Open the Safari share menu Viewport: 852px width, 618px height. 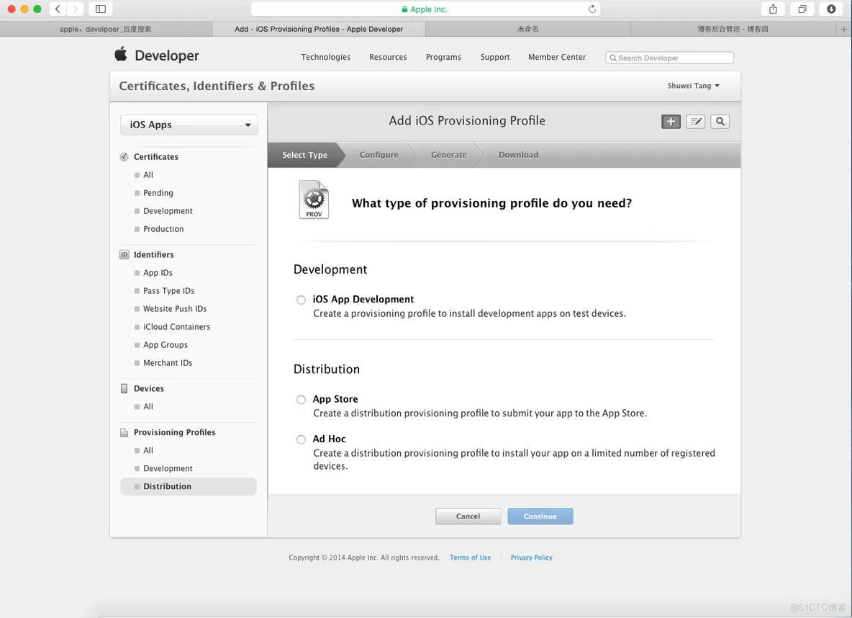(x=774, y=9)
